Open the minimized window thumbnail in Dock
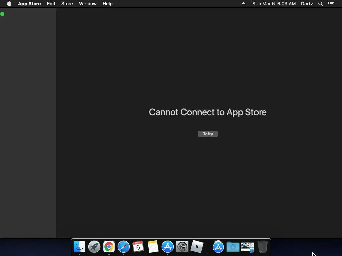342x256 pixels. coord(248,247)
